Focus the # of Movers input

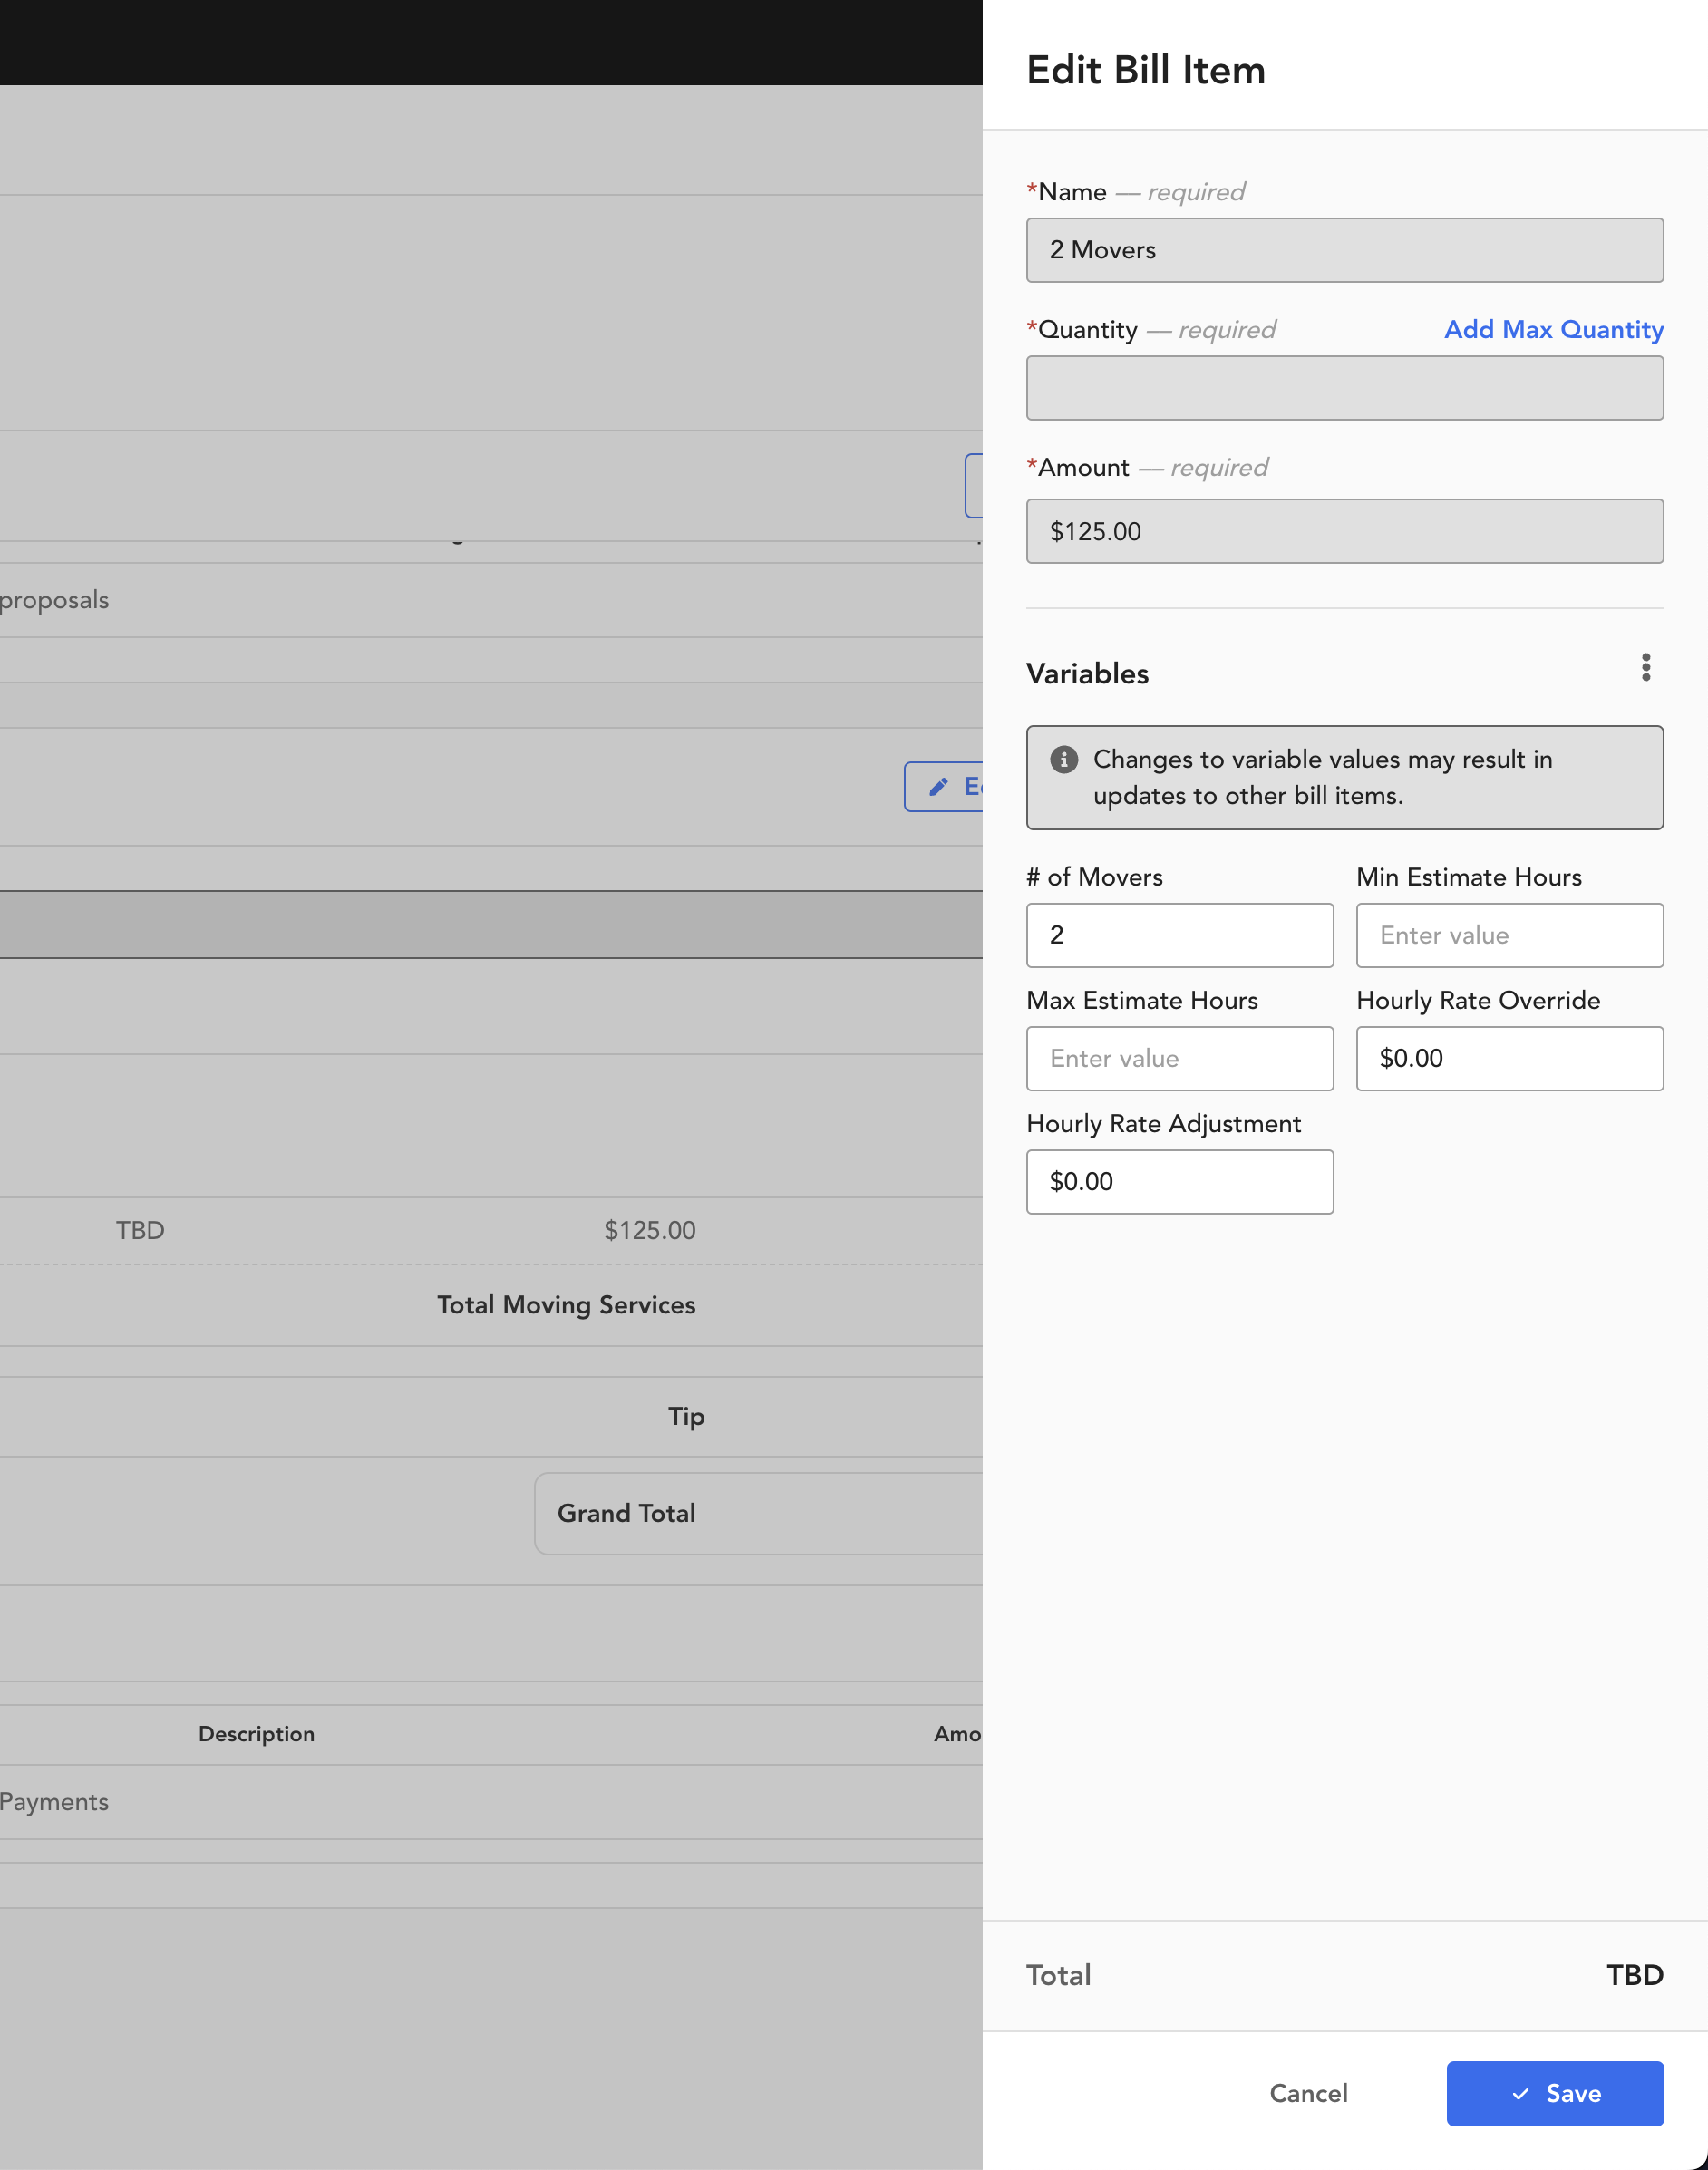[1179, 935]
